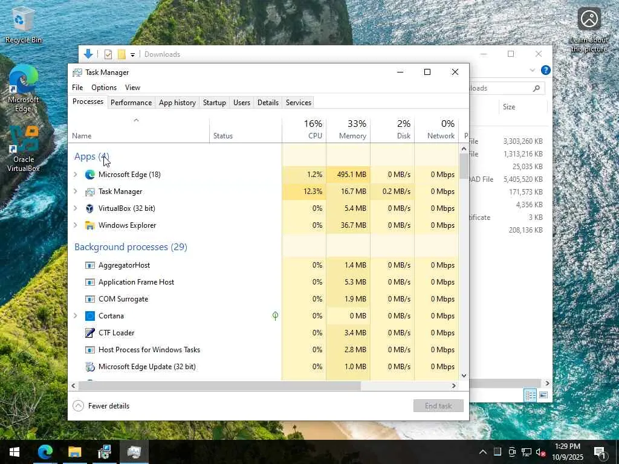Screen dimensions: 619x464
Task: Click the Application Frame Host icon
Action: point(90,282)
